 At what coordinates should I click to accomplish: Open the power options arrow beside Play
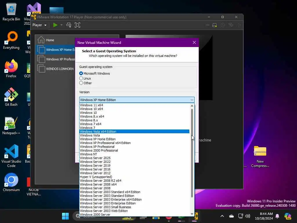click(61, 25)
